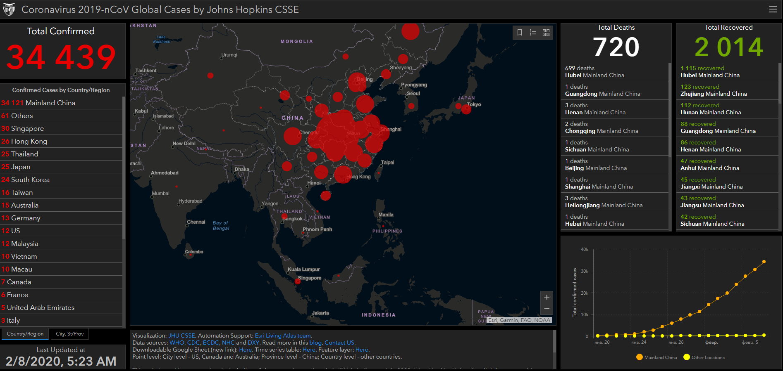Screen dimensions: 783x371
Task: Open the Contact US link
Action: [x=339, y=343]
